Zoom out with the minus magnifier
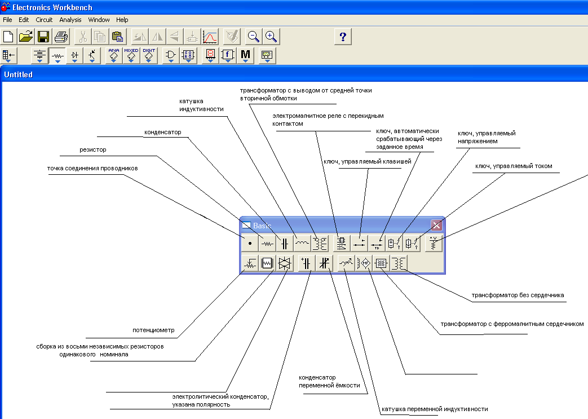 click(x=254, y=37)
